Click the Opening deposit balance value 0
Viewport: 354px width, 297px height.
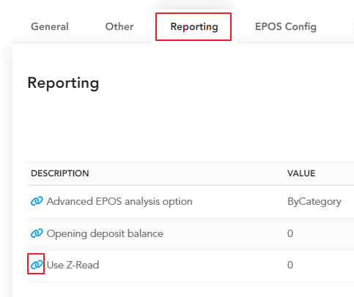click(x=290, y=233)
